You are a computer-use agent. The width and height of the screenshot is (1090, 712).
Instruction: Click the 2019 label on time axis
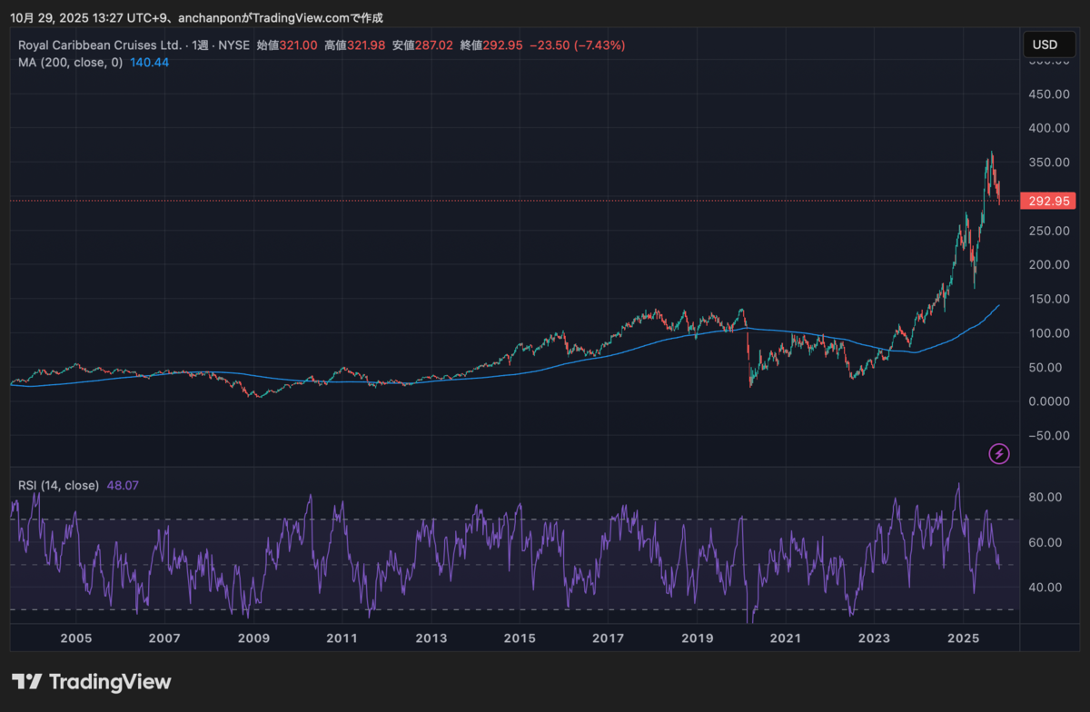[x=697, y=638]
